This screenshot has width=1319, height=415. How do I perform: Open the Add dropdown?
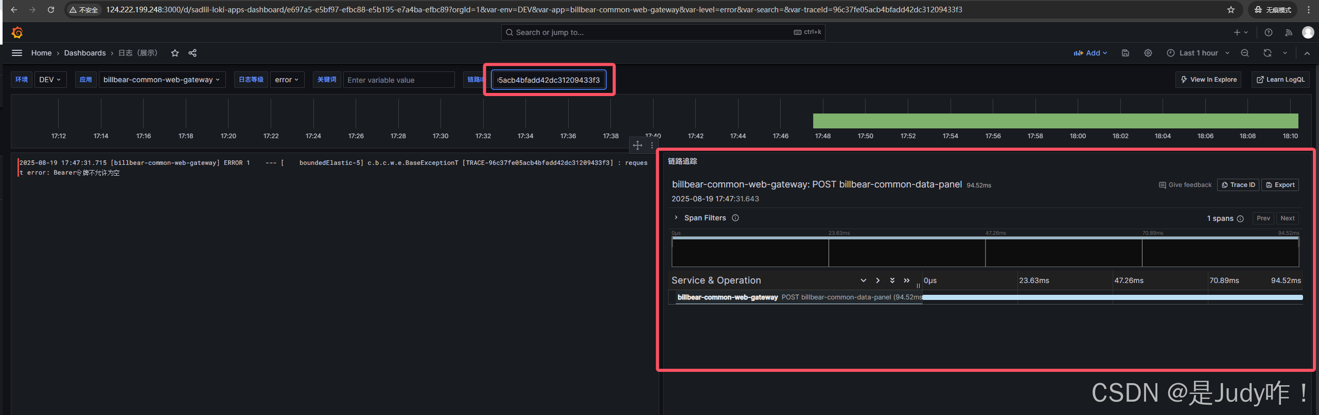coord(1091,53)
